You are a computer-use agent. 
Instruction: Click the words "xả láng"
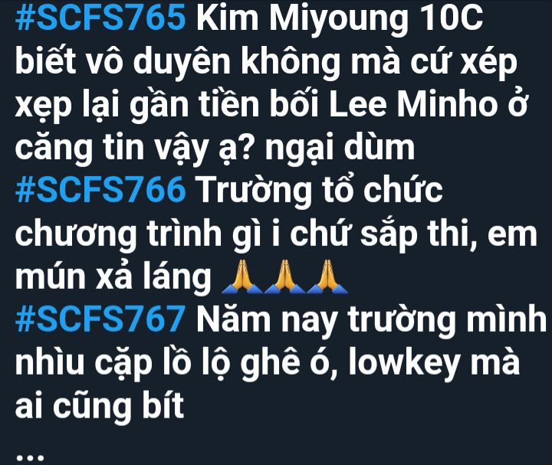click(x=147, y=277)
